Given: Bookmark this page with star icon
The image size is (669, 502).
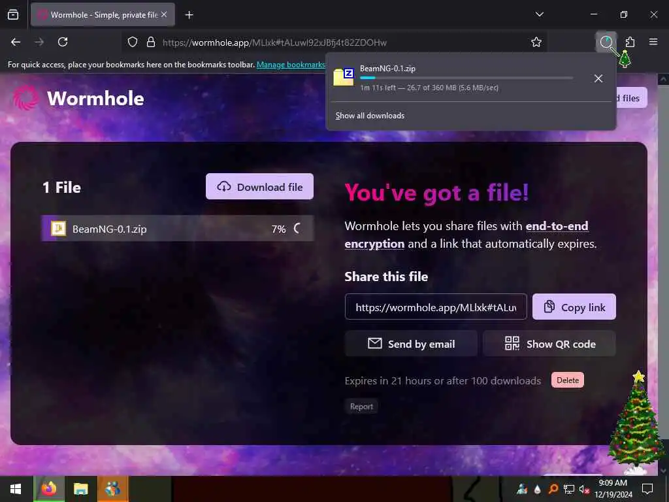Looking at the screenshot, I should (x=536, y=42).
